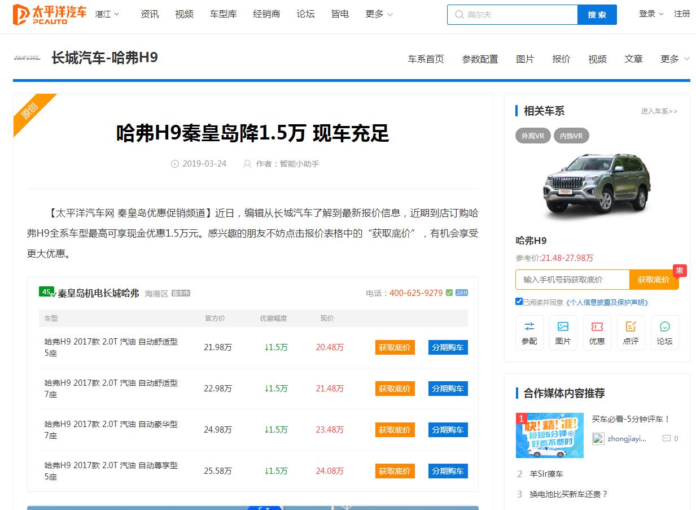696x510 pixels.
Task: Click the clock icon by 2019-03-24
Action: coord(175,164)
